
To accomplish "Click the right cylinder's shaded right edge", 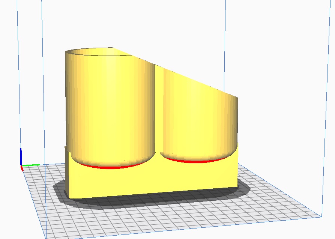I will (x=235, y=124).
